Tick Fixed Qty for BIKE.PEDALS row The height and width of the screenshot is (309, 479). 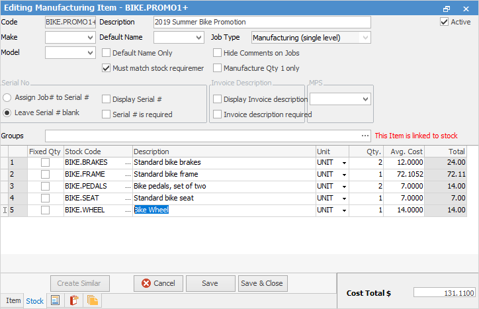(45, 186)
